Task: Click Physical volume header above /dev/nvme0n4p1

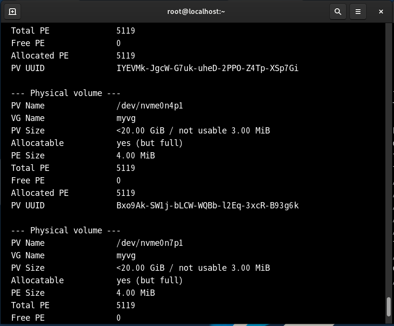Action: point(66,93)
